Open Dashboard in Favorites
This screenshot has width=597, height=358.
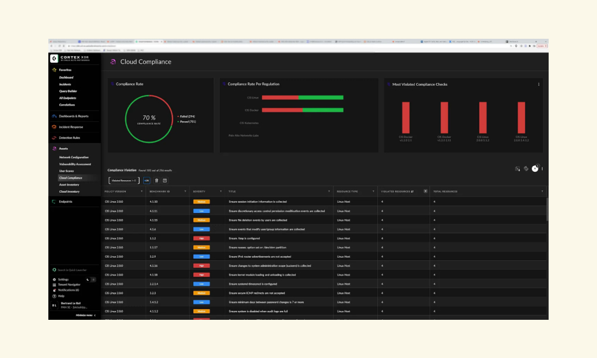click(66, 78)
